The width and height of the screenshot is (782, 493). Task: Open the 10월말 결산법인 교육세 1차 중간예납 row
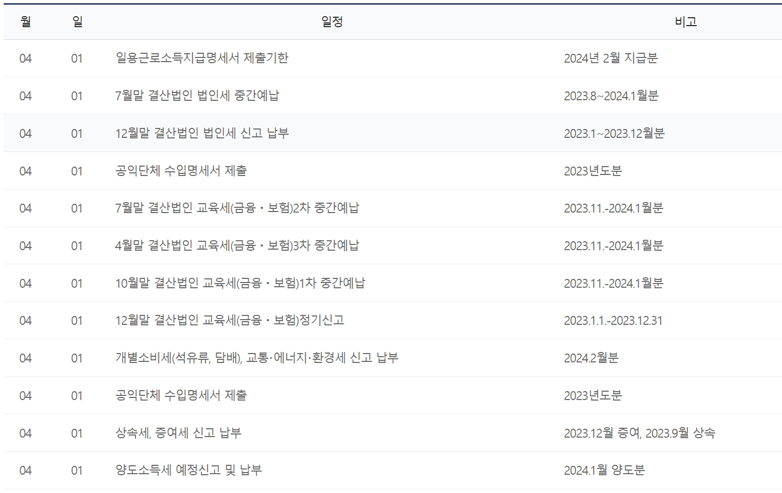242,283
